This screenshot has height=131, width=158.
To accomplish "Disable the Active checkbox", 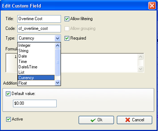I will (8, 119).
